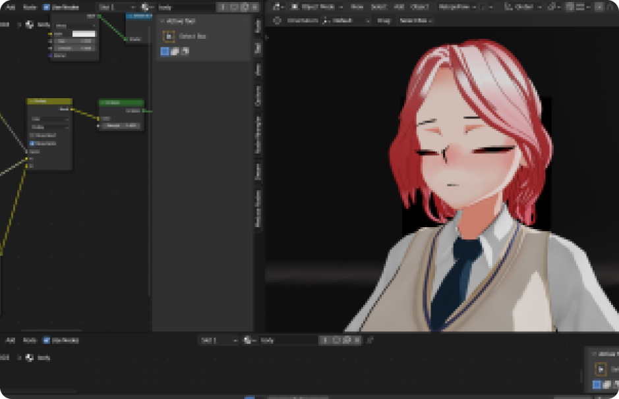Click the Emission node Color input socket
This screenshot has width=619, height=399.
(98, 119)
